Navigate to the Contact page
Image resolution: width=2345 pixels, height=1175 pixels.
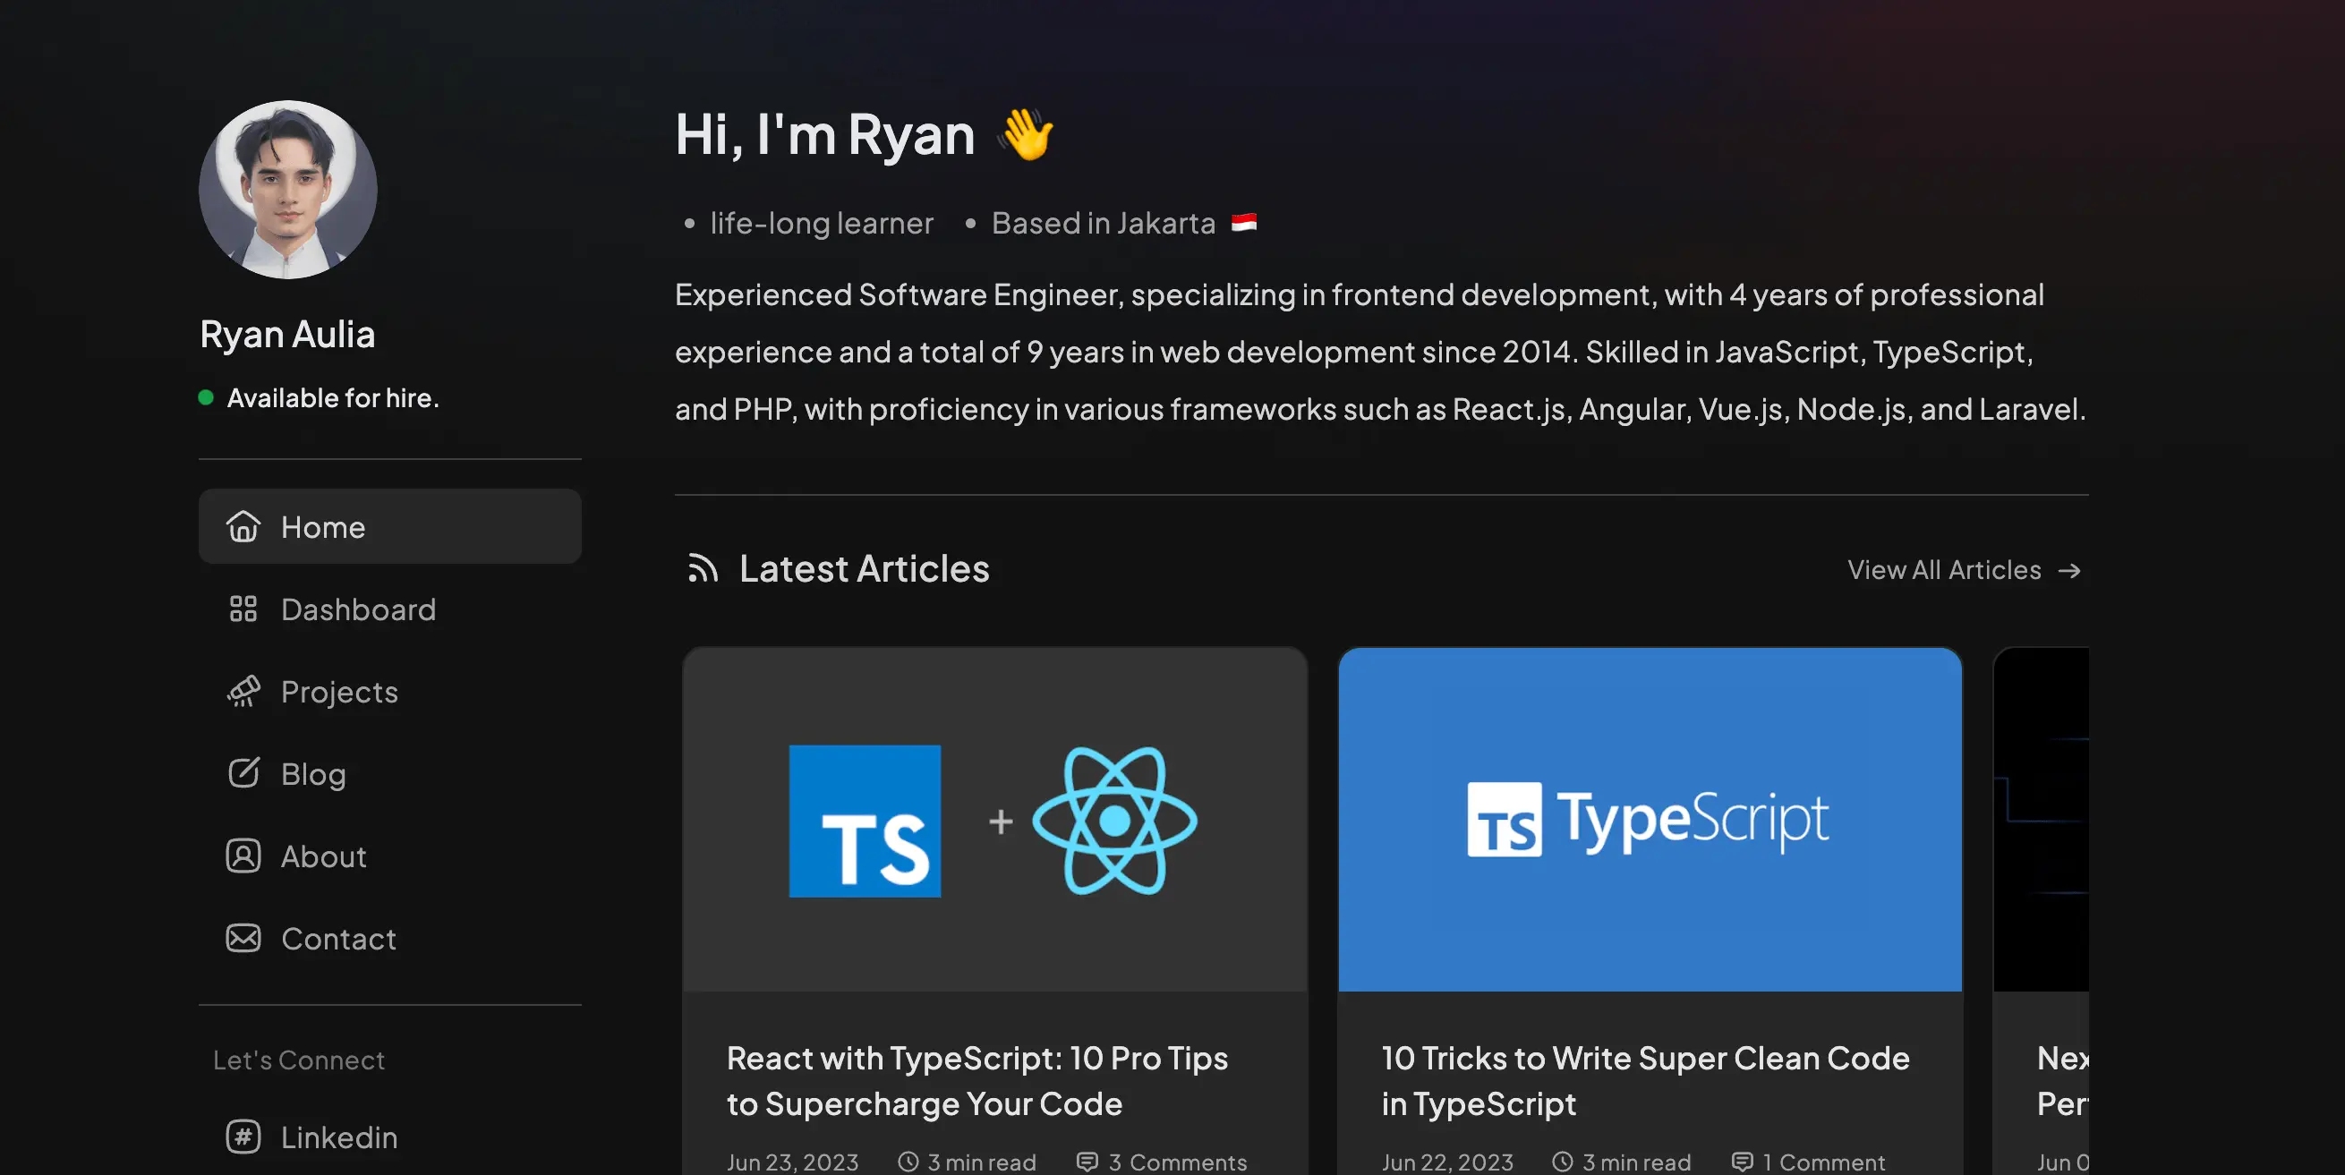click(x=338, y=939)
